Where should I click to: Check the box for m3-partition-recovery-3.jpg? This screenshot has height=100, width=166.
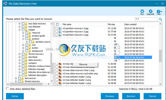pyautogui.click(x=57, y=32)
